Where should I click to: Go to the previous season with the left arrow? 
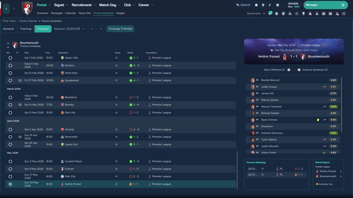(92, 29)
